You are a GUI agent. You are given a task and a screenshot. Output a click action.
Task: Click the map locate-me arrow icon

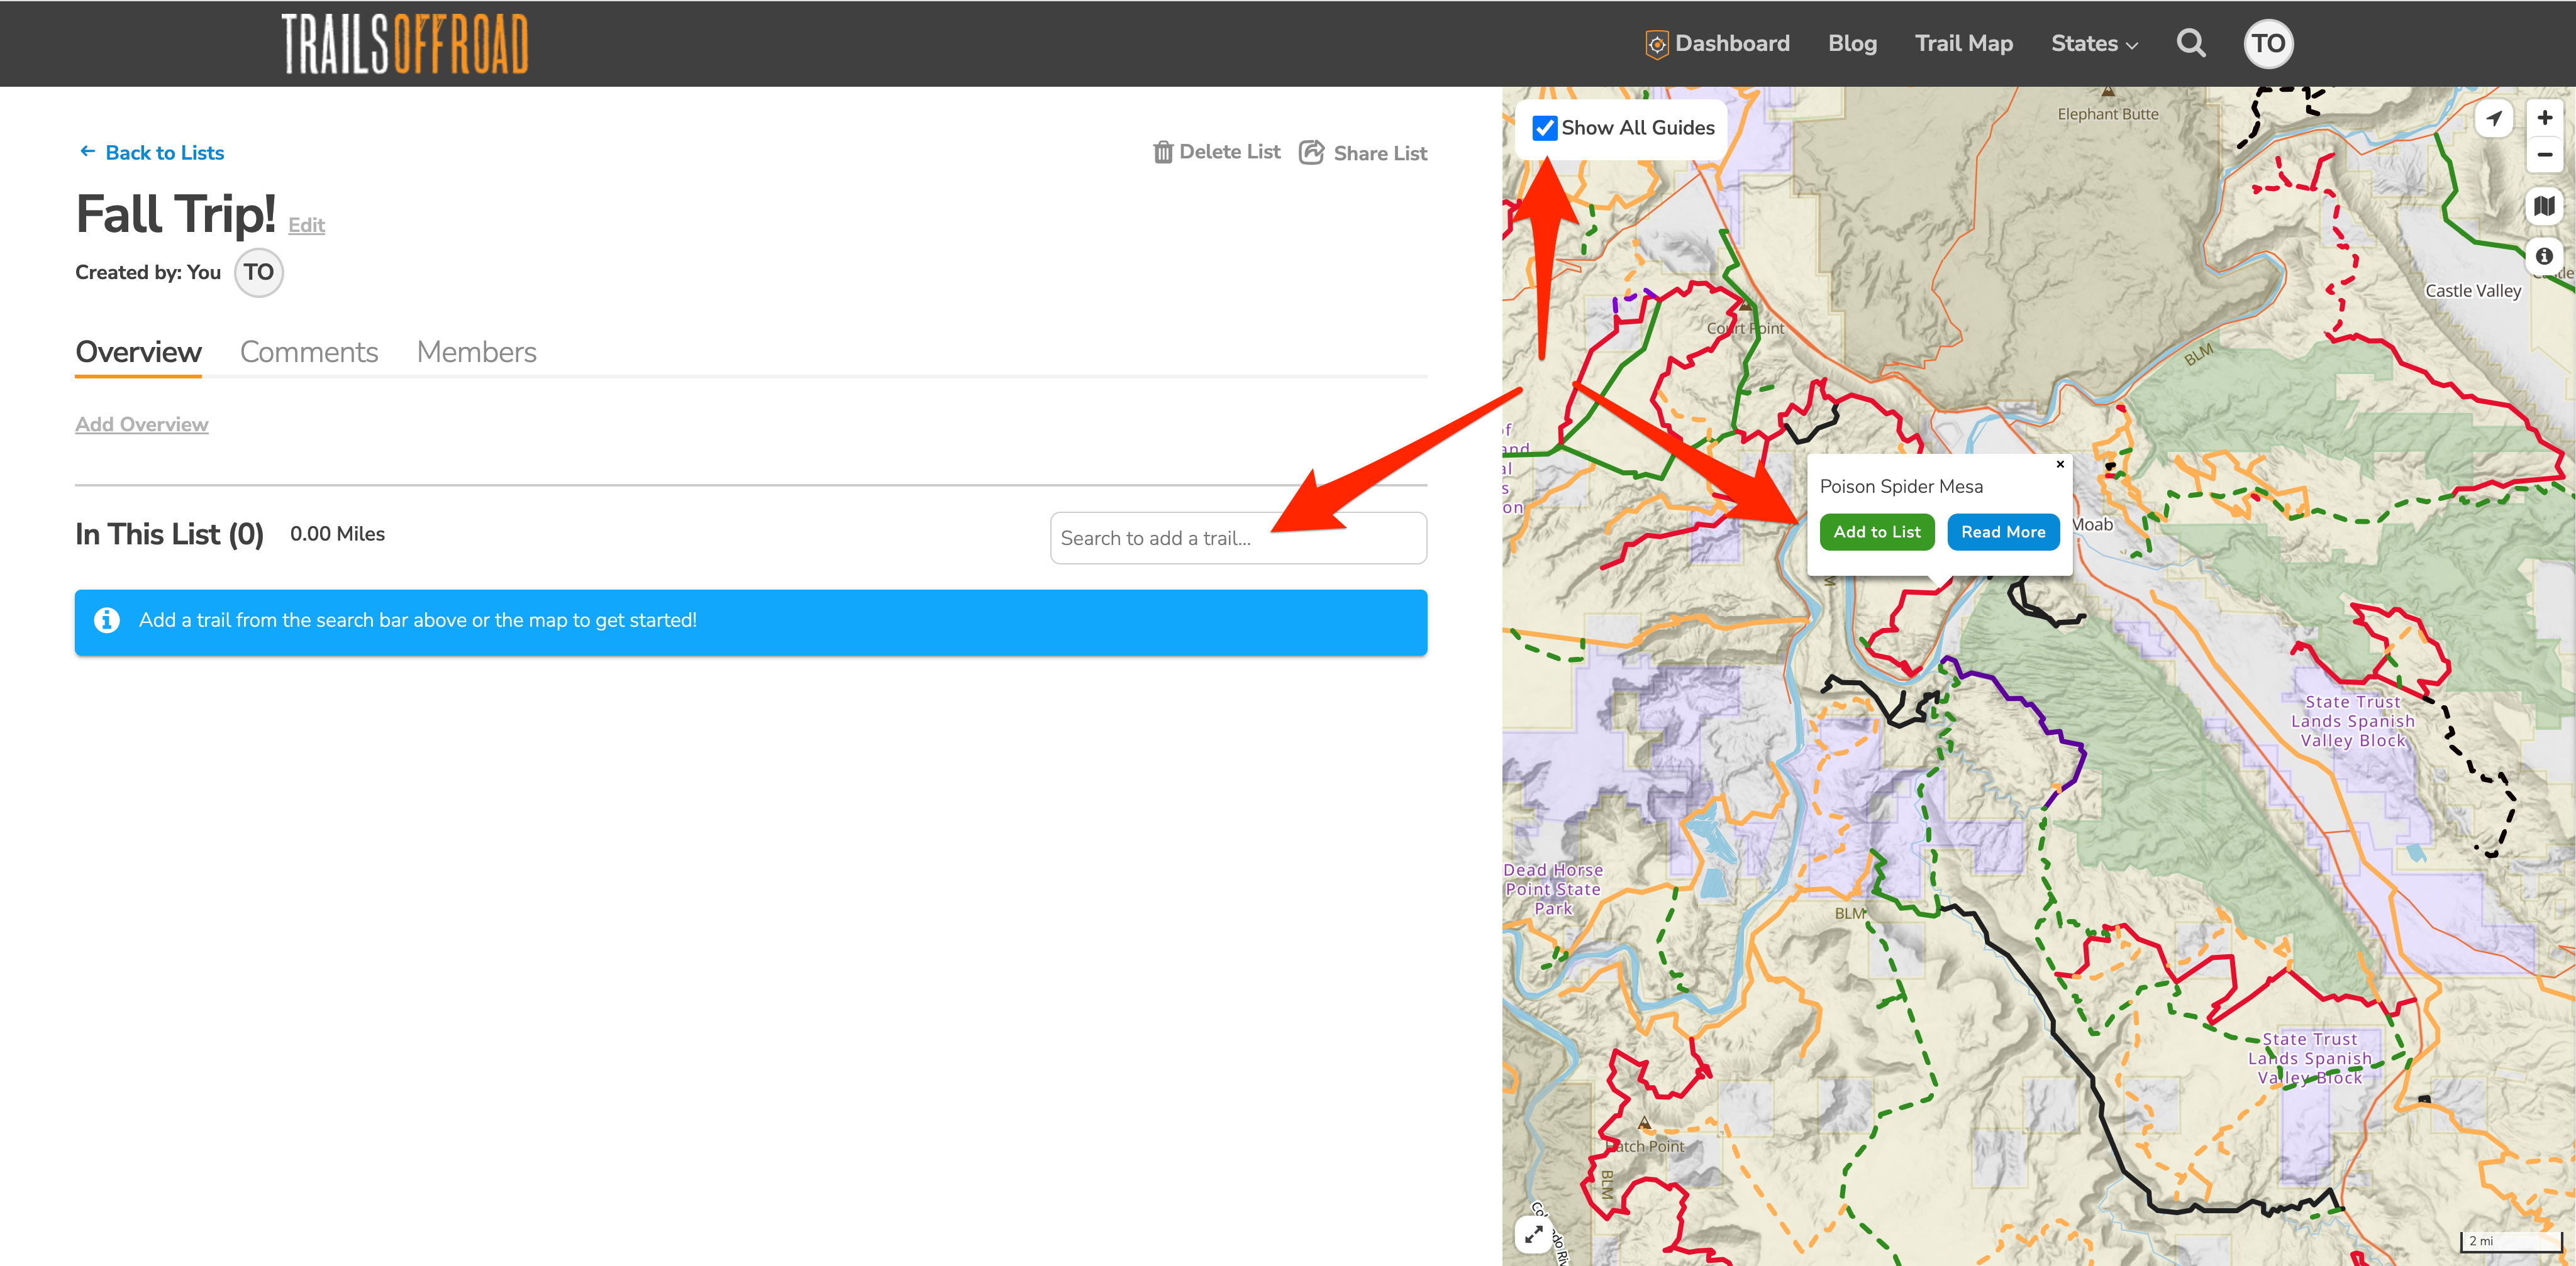[2494, 119]
